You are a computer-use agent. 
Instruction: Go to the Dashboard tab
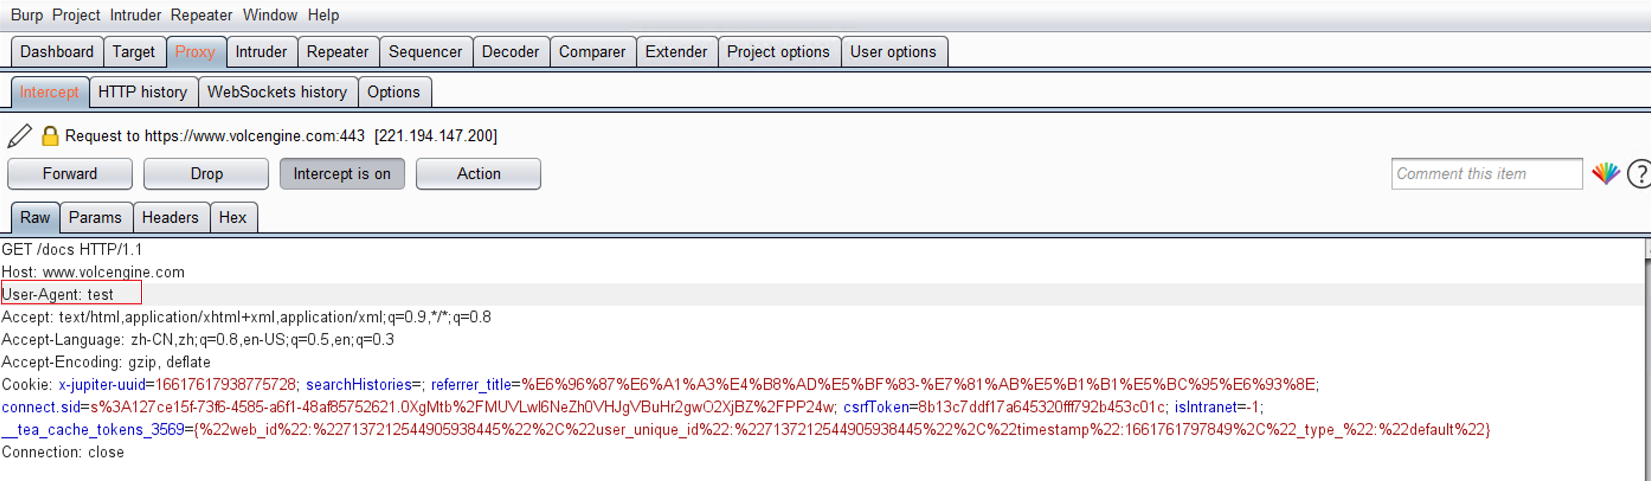coord(56,52)
